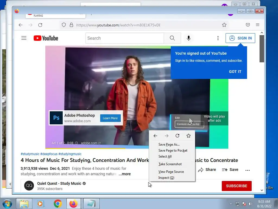Open File Explorer from taskbar
This screenshot has width=278, height=209.
point(24,204)
